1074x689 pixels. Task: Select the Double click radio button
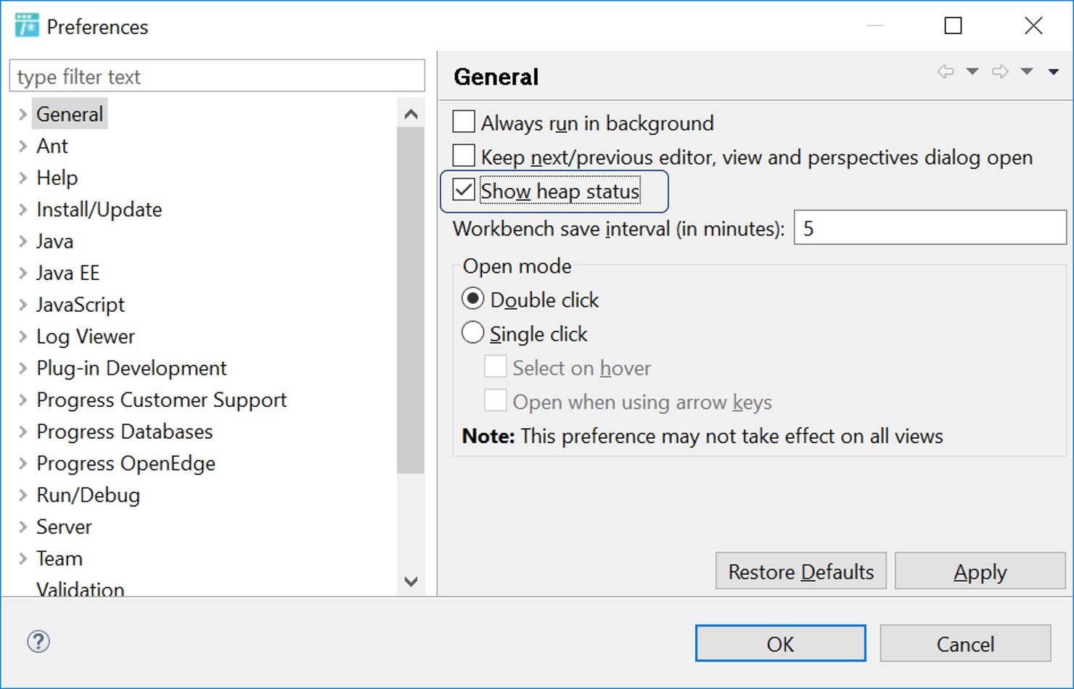tap(472, 298)
